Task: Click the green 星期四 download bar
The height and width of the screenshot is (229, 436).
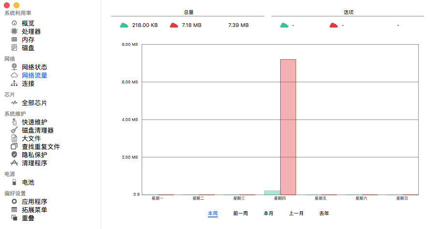Action: [x=272, y=192]
